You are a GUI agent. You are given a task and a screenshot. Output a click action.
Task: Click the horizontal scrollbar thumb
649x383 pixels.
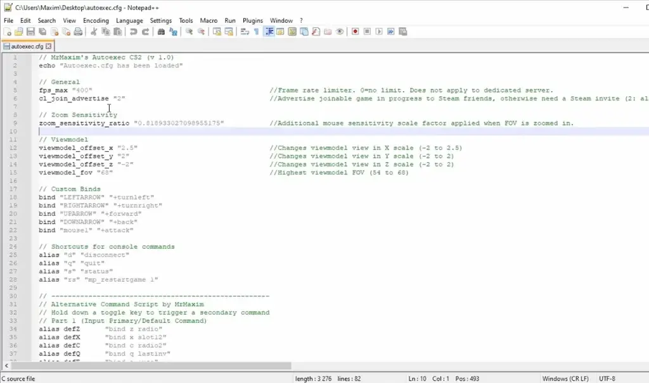(152, 366)
